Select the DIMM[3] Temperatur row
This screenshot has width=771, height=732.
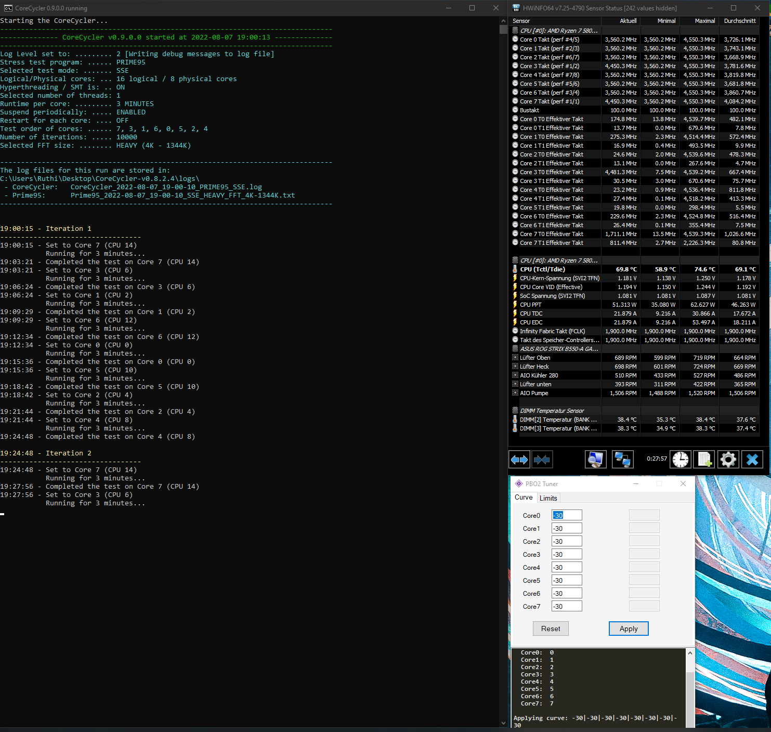(634, 428)
